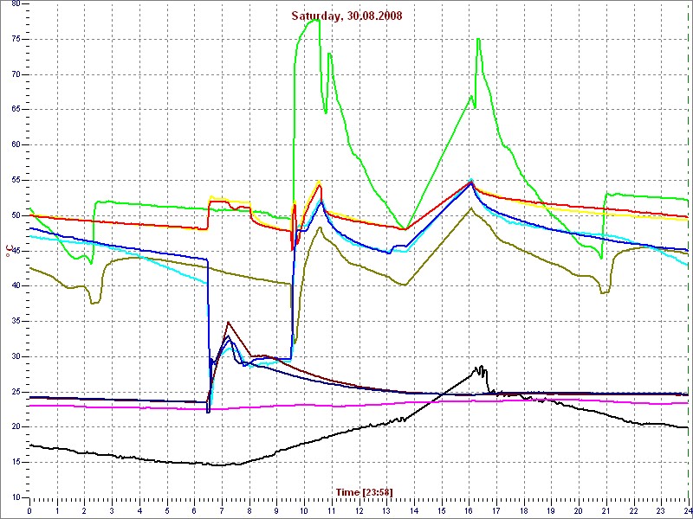Click the hour '11' label on time axis

pos(332,511)
